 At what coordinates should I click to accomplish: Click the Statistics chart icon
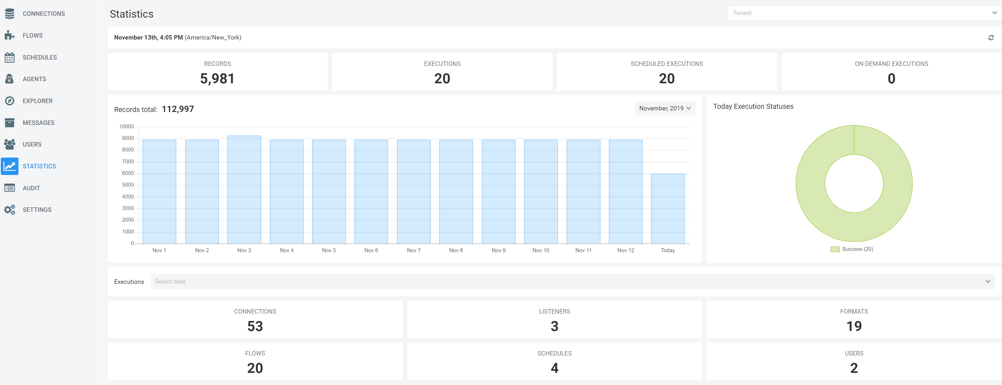tap(10, 166)
